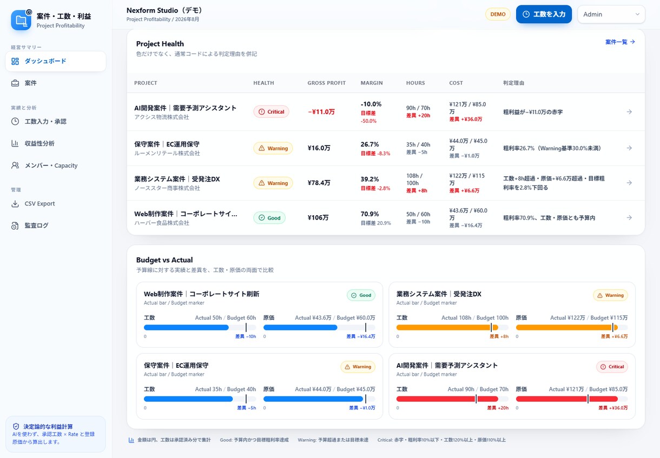Screen dimensions: 660x458
Task: Click Nexform Studio（デモ） title
Action: (164, 10)
